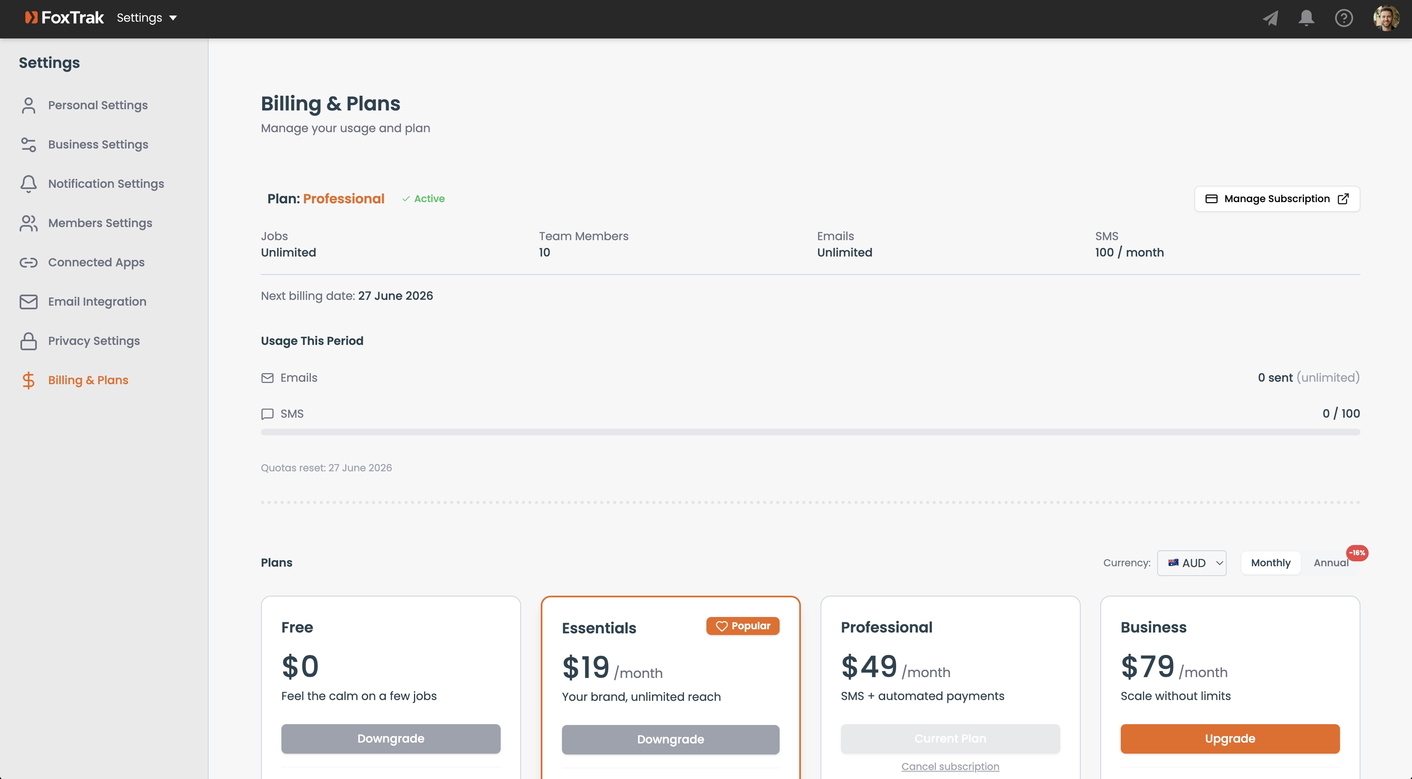This screenshot has height=779, width=1412.
Task: Click the Australian flag in currency selector
Action: click(1173, 563)
